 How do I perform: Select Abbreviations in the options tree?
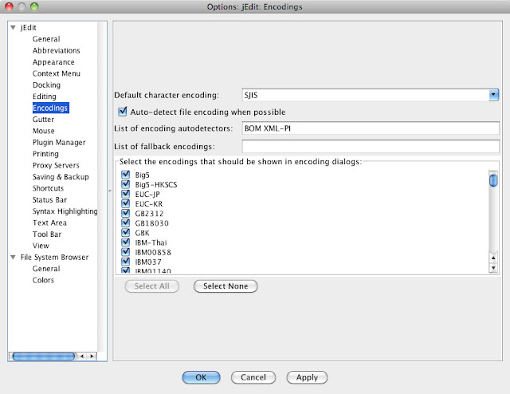pos(57,50)
